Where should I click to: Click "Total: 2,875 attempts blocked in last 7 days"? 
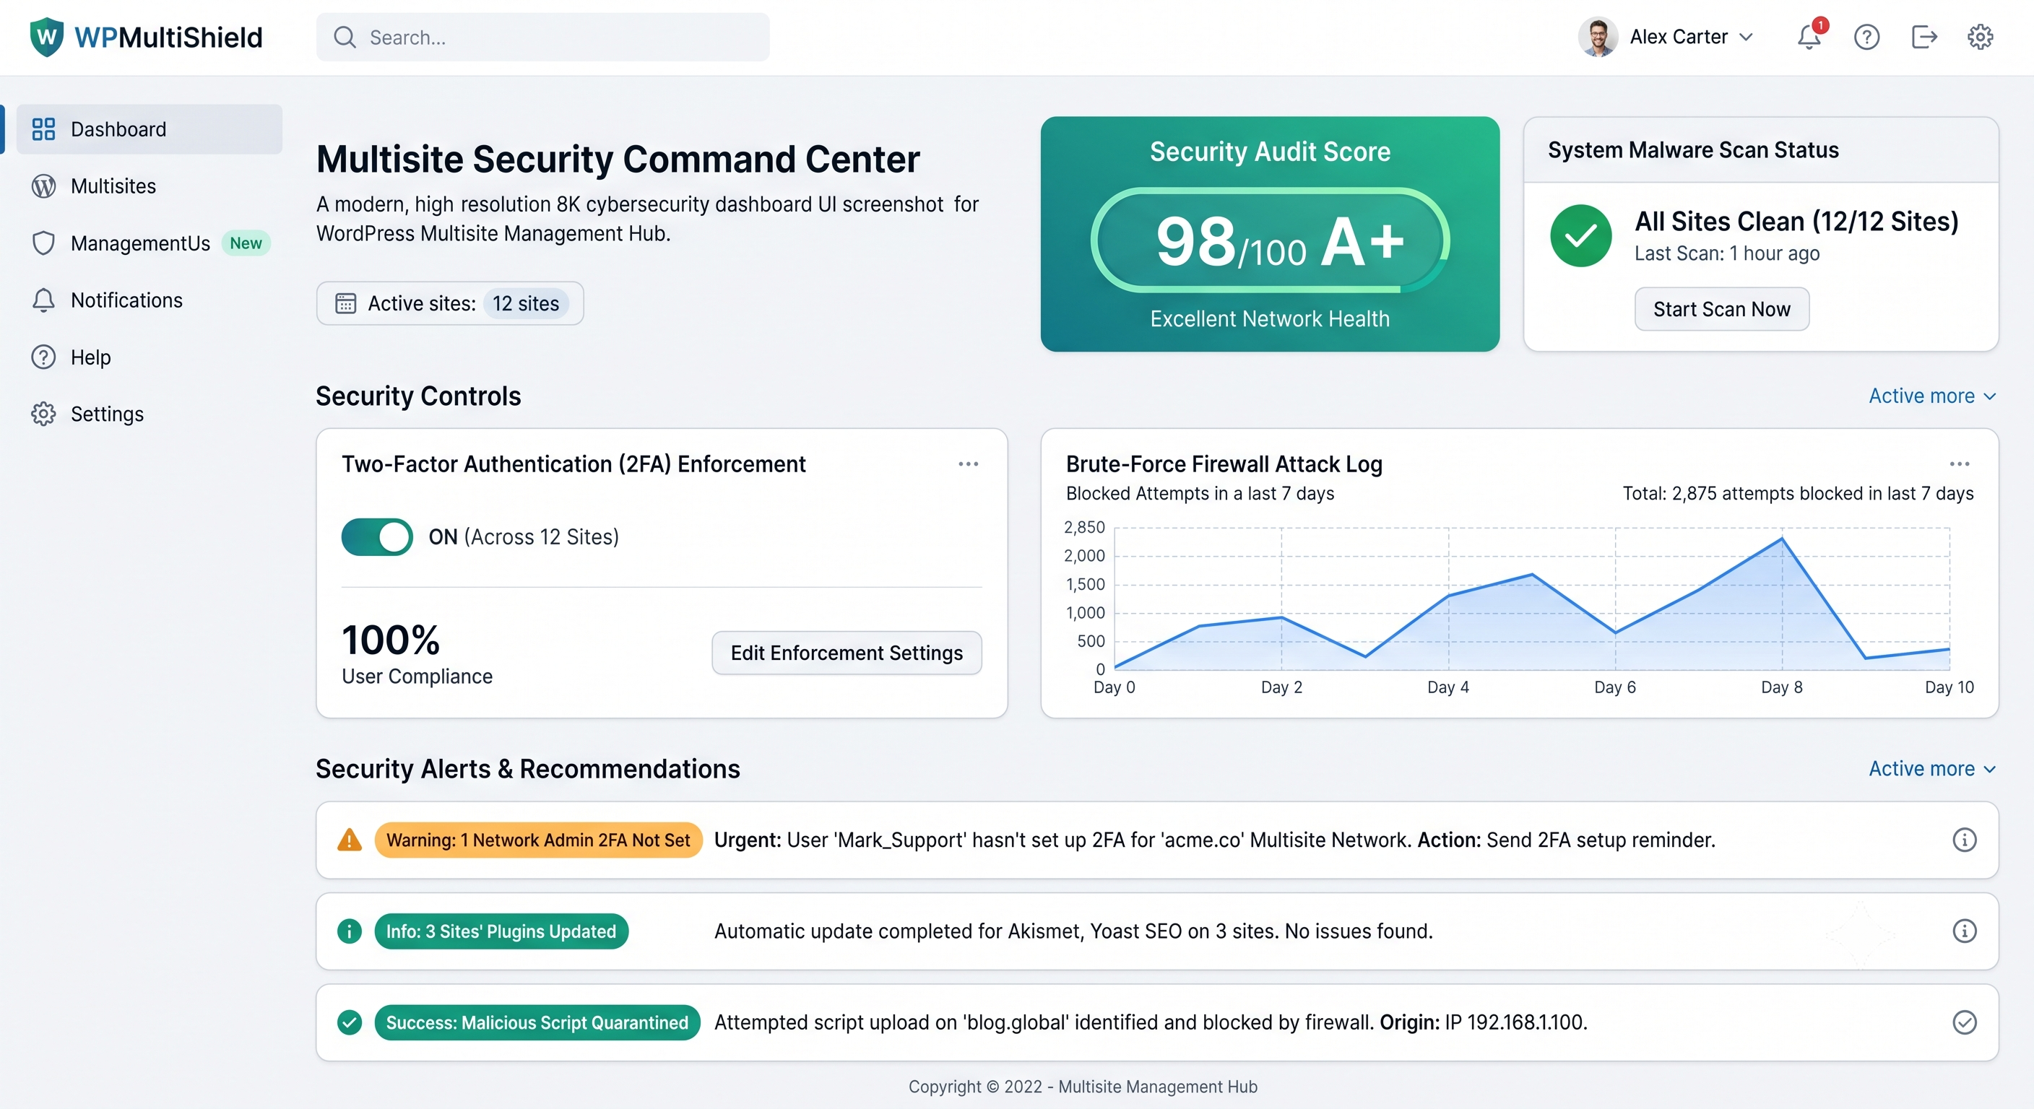(x=1798, y=493)
